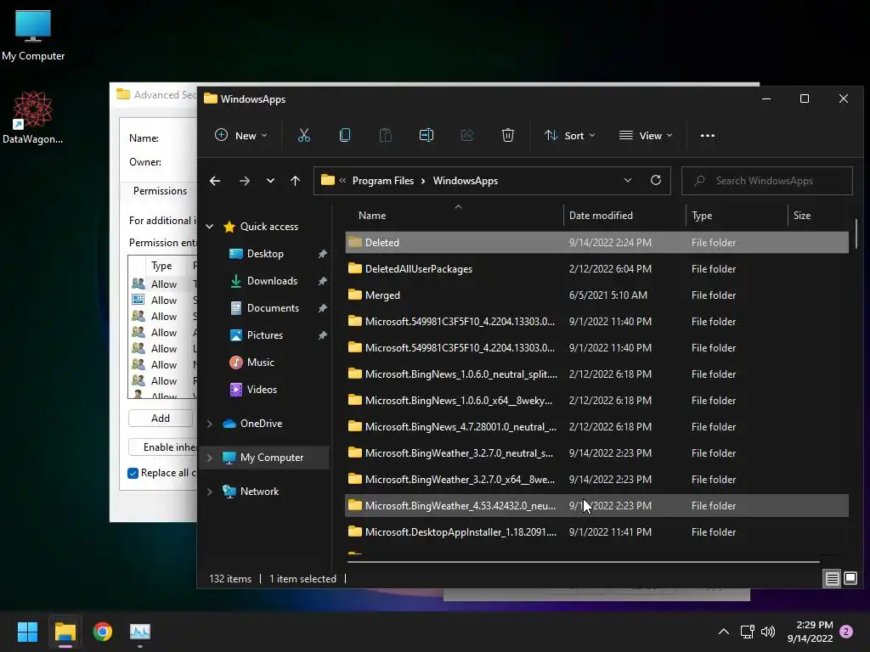Screen dimensions: 870x652
Task: Go forward with the right arrow
Action: pyautogui.click(x=244, y=181)
